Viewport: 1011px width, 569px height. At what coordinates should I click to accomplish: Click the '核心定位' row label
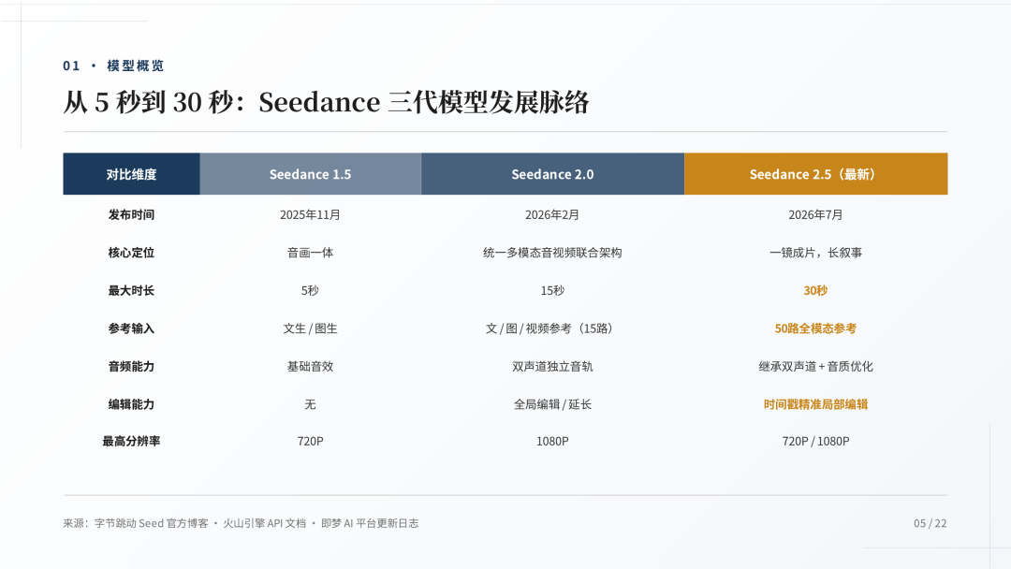coord(132,253)
